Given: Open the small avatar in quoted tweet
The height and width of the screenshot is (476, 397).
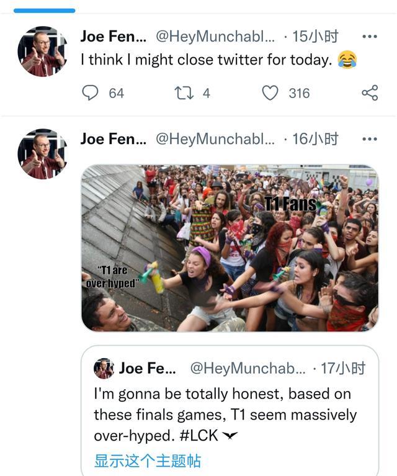Looking at the screenshot, I should 104,369.
